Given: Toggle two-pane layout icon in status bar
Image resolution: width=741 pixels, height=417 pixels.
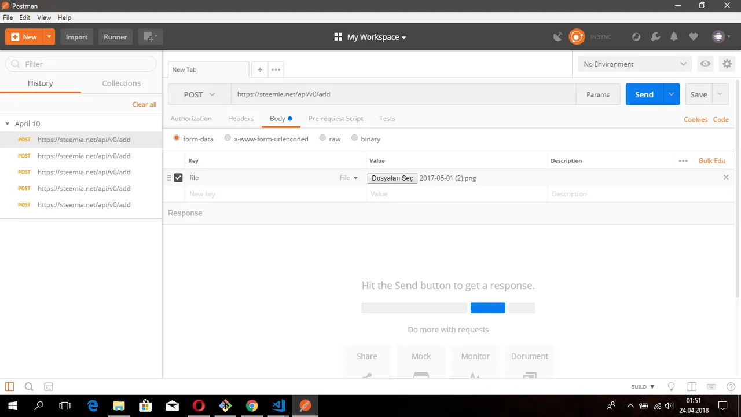Looking at the screenshot, I should pos(691,387).
